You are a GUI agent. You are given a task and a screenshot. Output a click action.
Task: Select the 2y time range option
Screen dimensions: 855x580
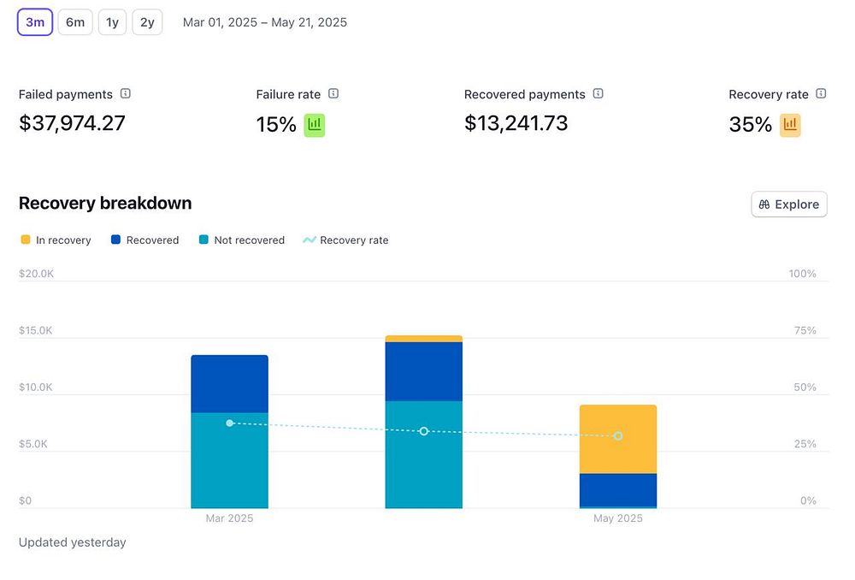(147, 22)
